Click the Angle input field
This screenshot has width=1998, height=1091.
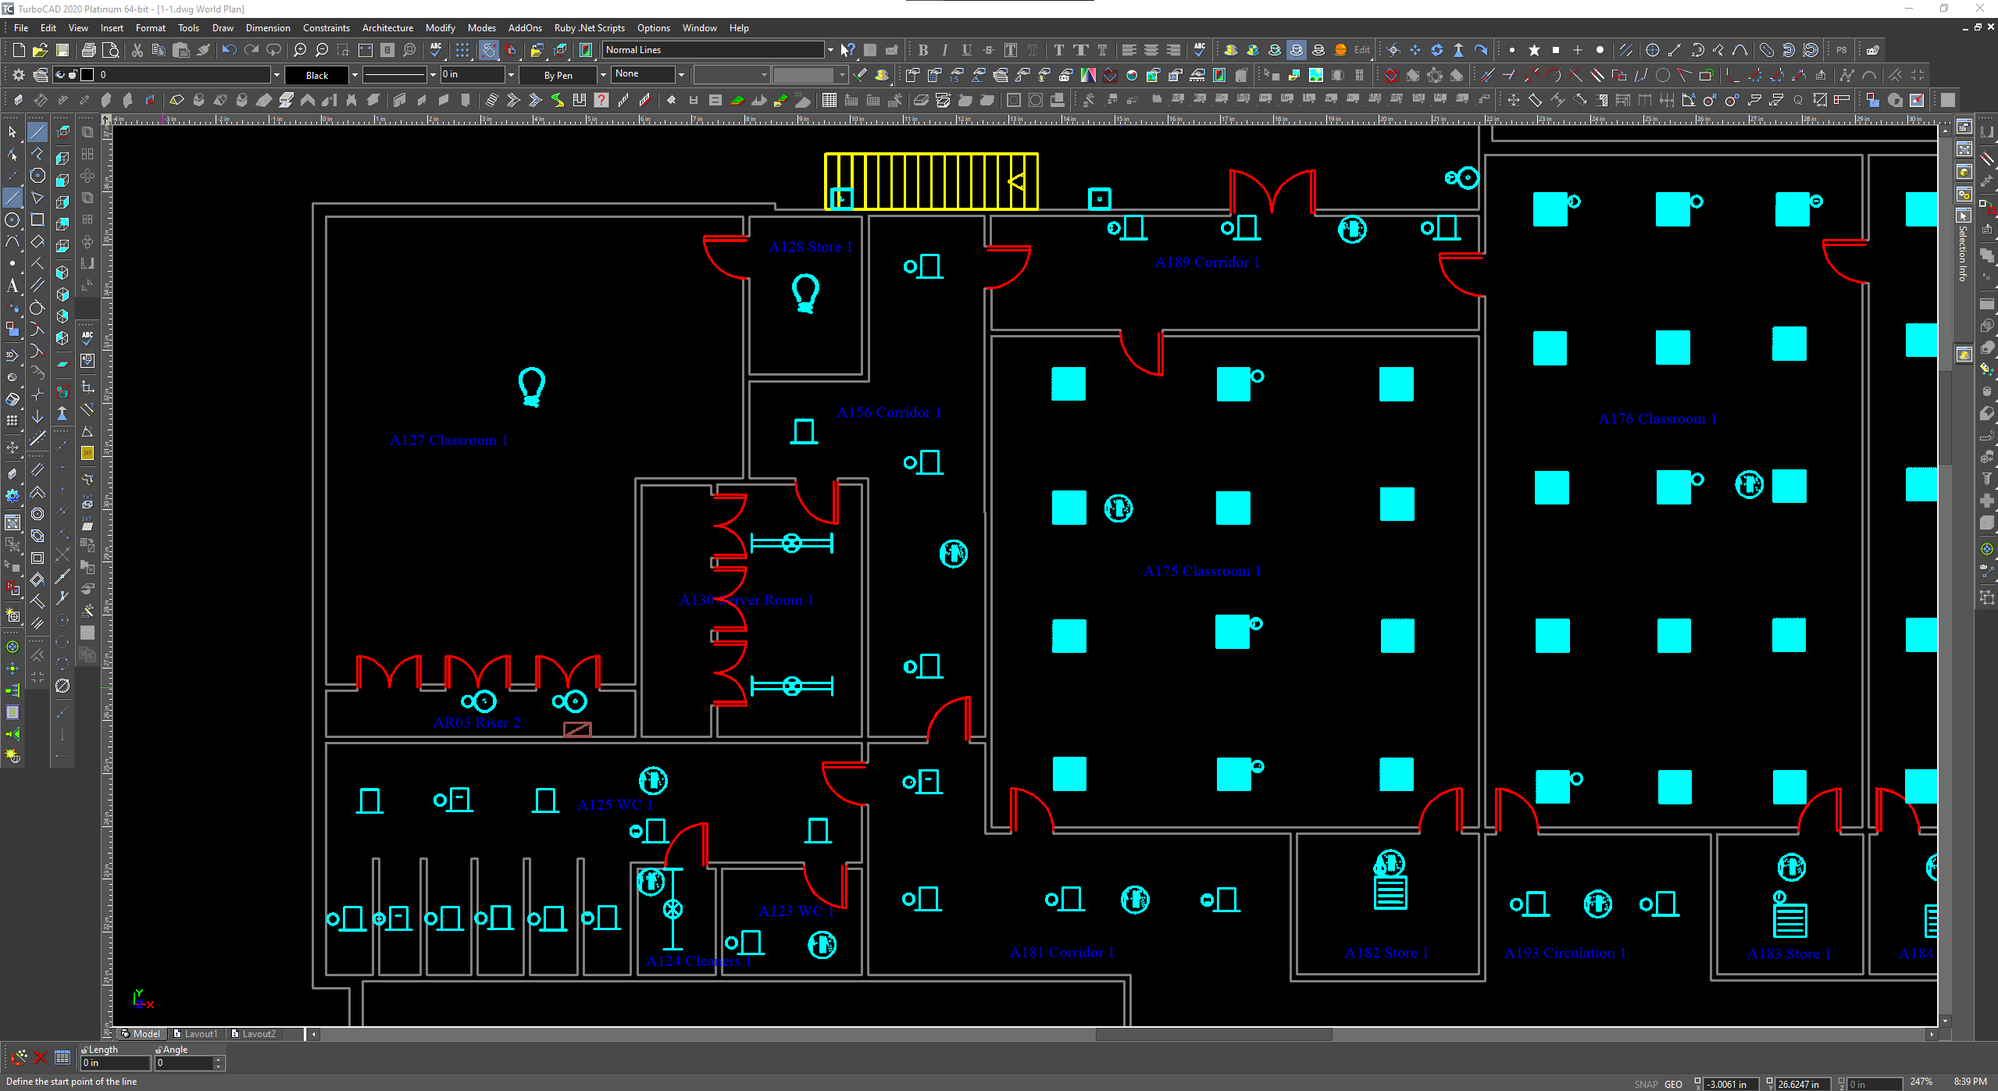(x=184, y=1063)
